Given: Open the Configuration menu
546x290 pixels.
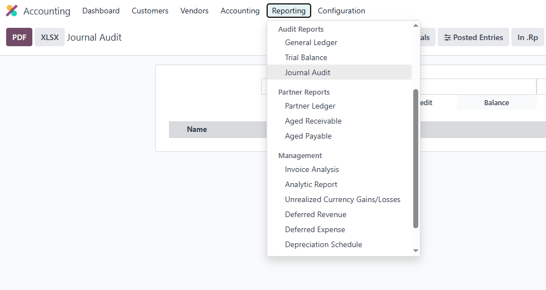Looking at the screenshot, I should tap(341, 11).
